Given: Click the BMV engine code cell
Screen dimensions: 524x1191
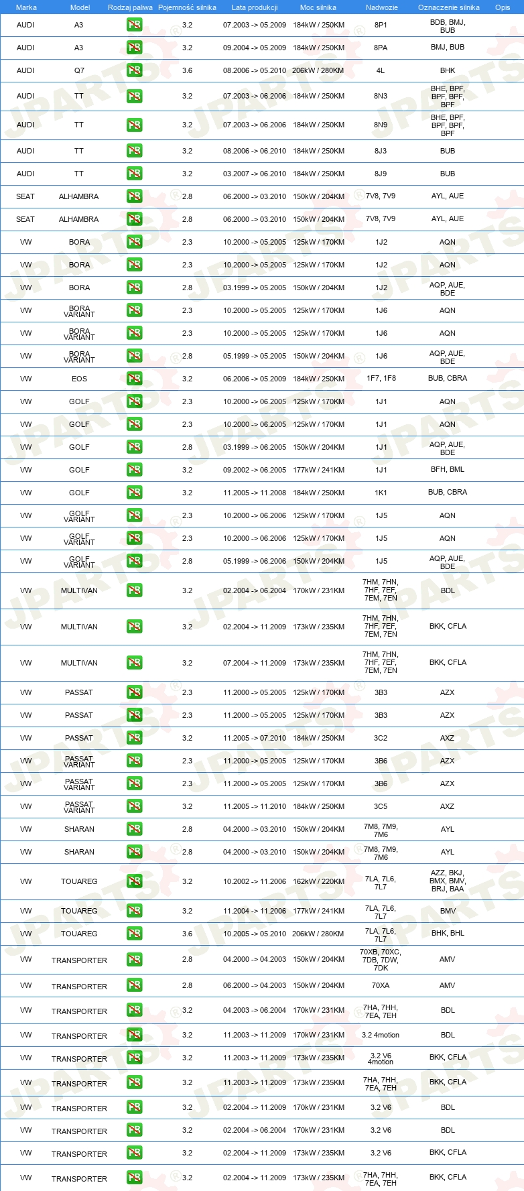Looking at the screenshot, I should pyautogui.click(x=448, y=911).
